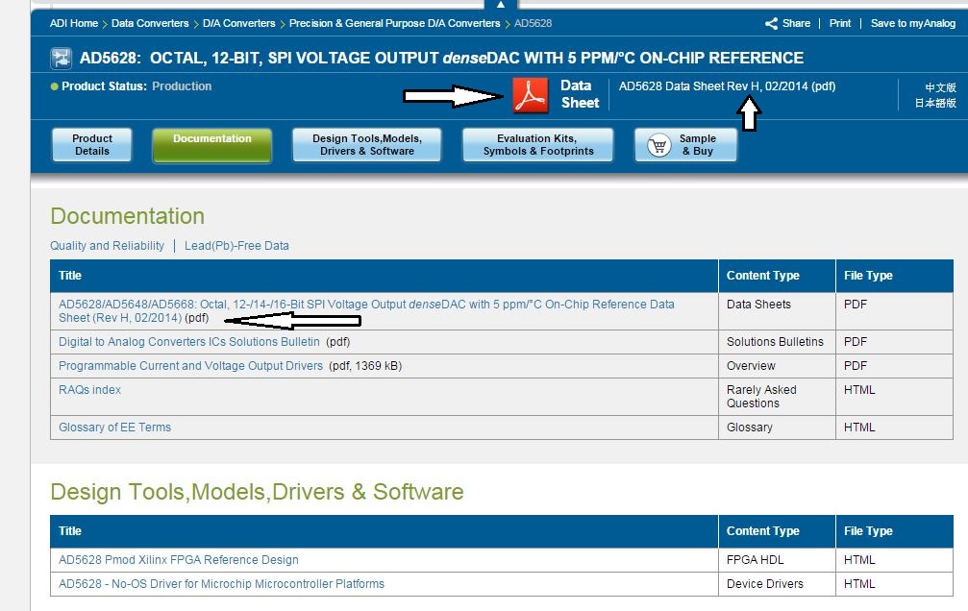Image resolution: width=968 pixels, height=611 pixels.
Task: Collapse the top panel with up arrow
Action: pyautogui.click(x=501, y=4)
